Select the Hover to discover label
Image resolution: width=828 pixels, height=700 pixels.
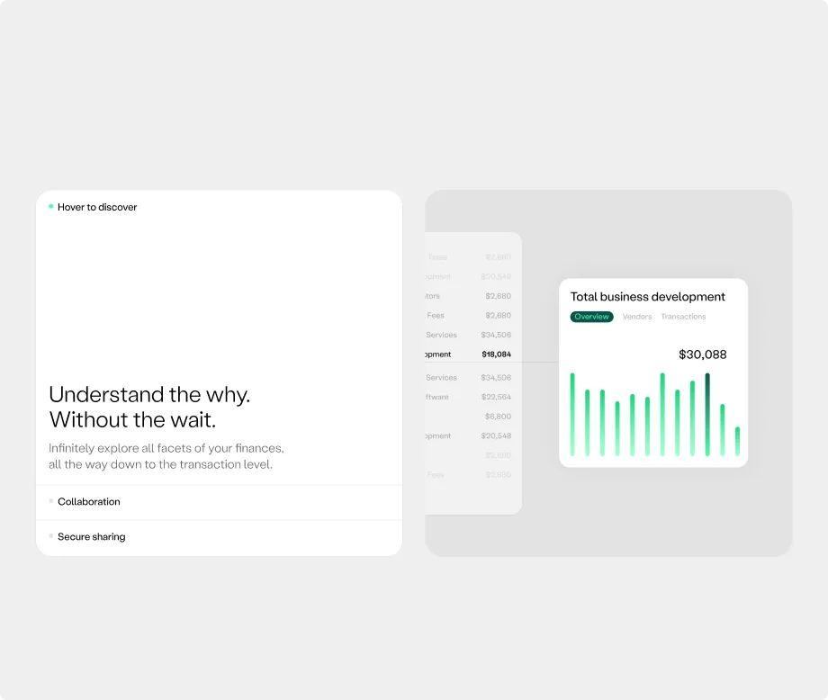tap(97, 207)
